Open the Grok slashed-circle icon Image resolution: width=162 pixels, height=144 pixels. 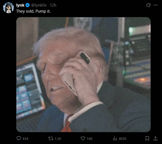pos(148,5)
